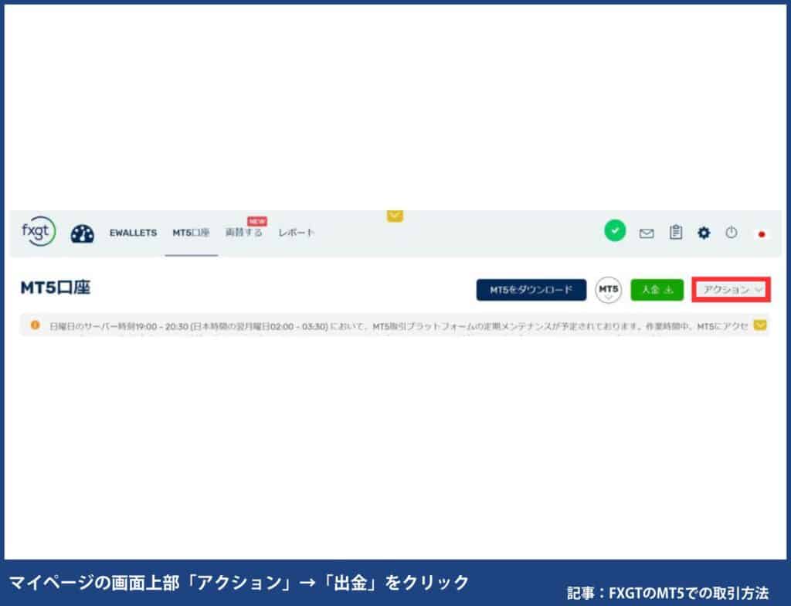Open the mail envelope icon
791x606 pixels.
647,231
